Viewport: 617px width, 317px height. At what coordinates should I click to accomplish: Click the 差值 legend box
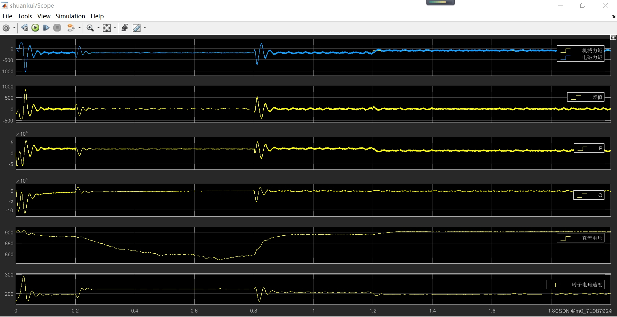click(585, 97)
